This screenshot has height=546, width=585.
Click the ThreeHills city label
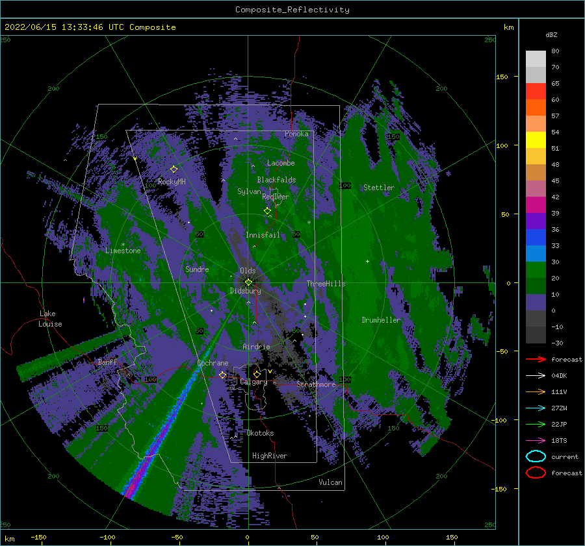[x=326, y=284]
